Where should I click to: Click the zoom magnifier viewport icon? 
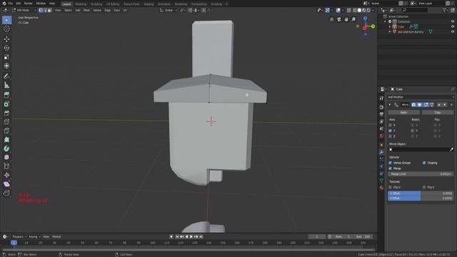(x=353, y=19)
